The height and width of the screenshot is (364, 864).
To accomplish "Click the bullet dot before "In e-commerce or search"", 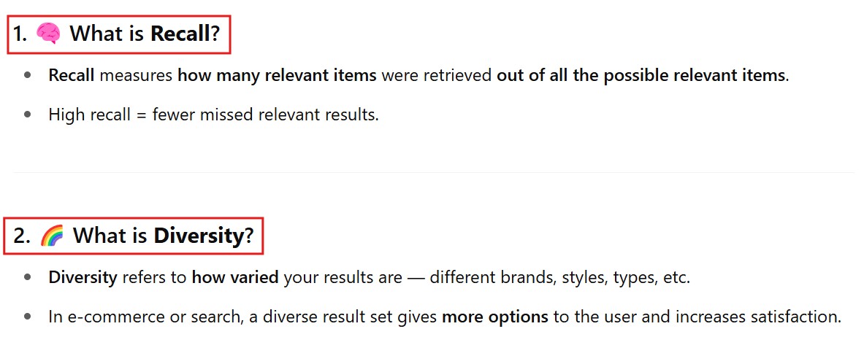I will click(28, 317).
